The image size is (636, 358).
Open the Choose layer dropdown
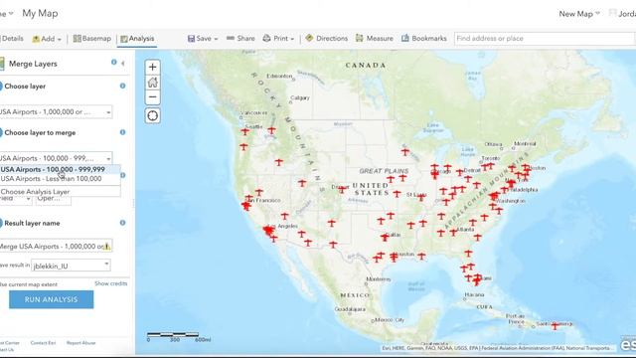(56, 112)
